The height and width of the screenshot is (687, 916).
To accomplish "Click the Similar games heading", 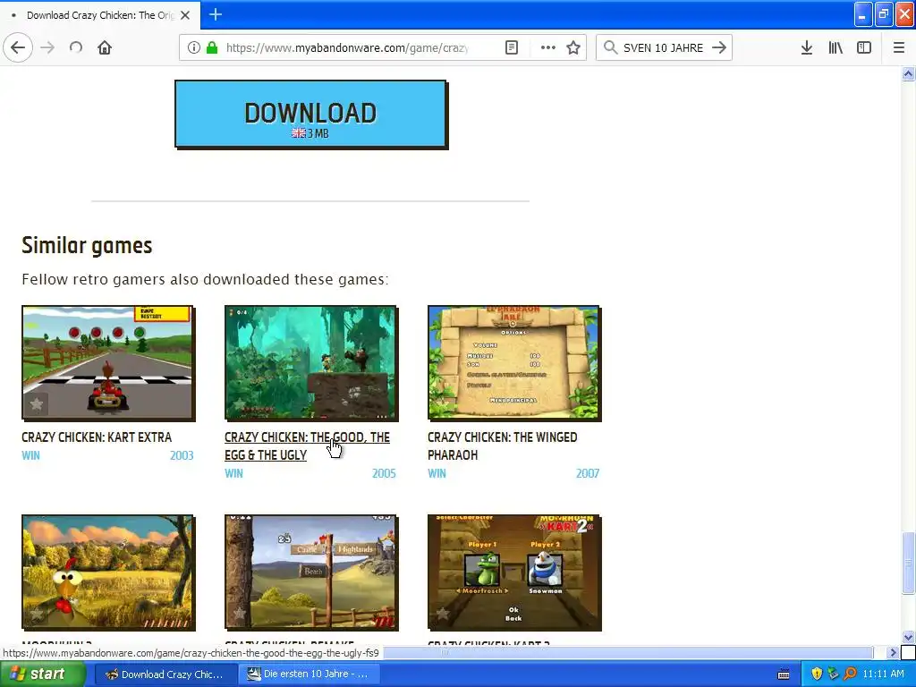I will tap(87, 245).
